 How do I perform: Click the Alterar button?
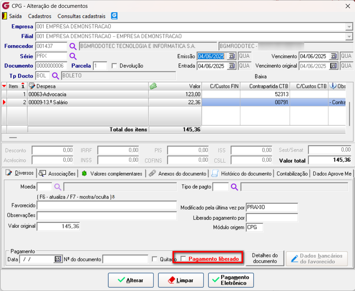click(x=131, y=280)
